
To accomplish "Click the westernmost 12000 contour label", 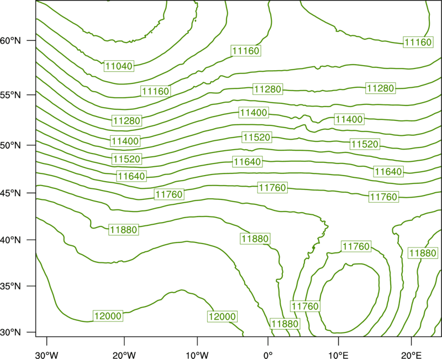I will click(x=108, y=316).
